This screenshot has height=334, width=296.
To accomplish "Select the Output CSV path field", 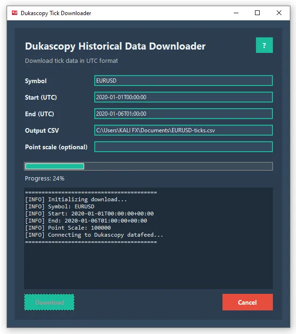I will [183, 130].
